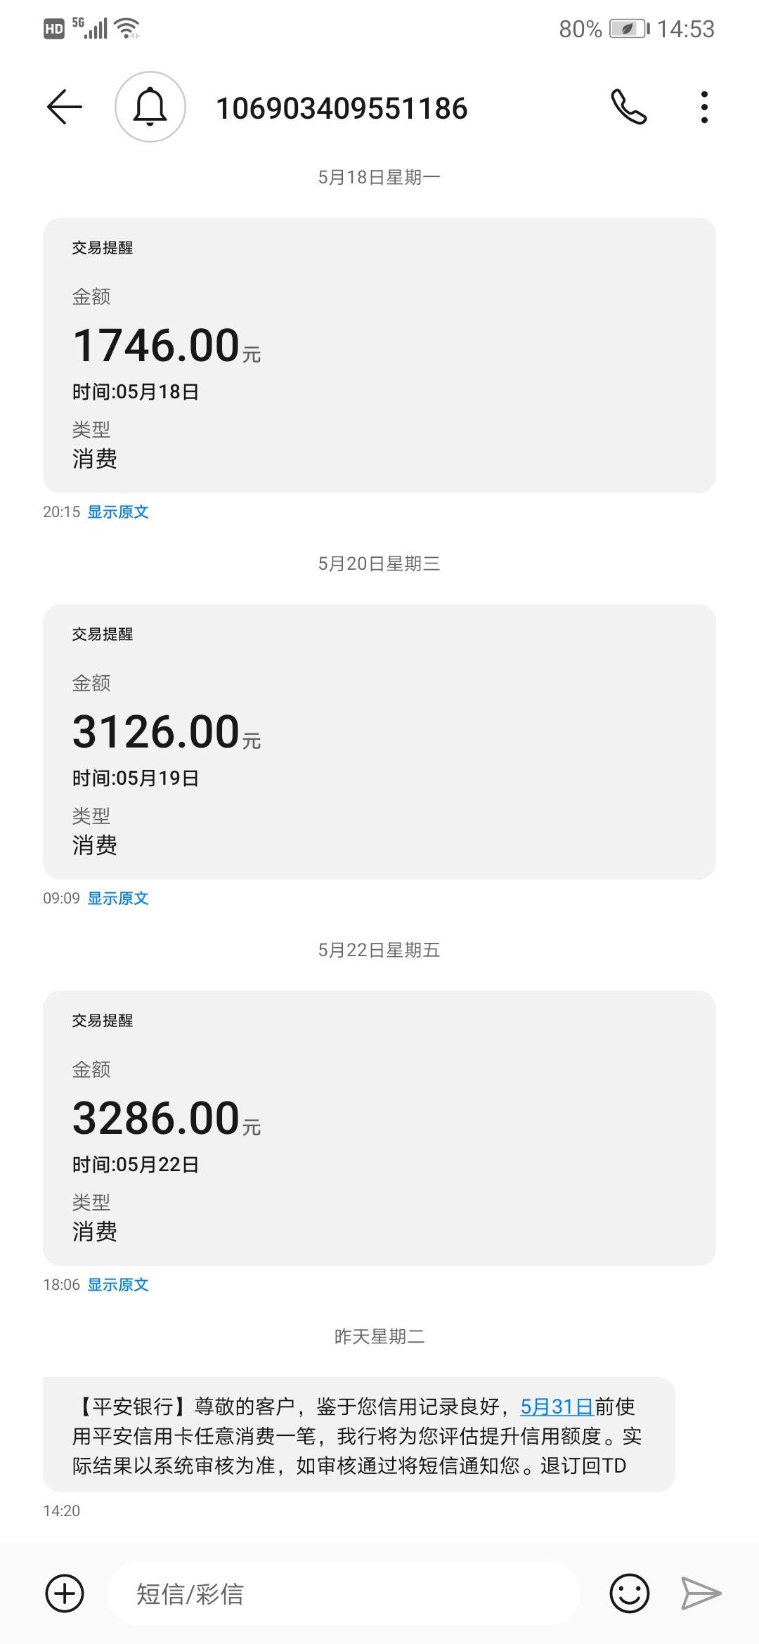Image resolution: width=759 pixels, height=1644 pixels.
Task: Tap sender number 106903409551186
Action: (342, 108)
